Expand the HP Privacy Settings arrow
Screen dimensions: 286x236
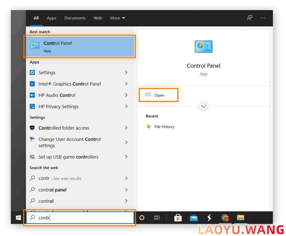coord(126,106)
